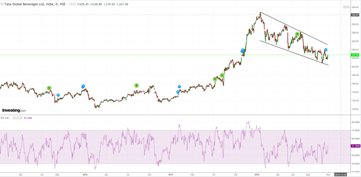Click the 100.00 price axis label
The image size is (361, 177).
click(x=355, y=109)
